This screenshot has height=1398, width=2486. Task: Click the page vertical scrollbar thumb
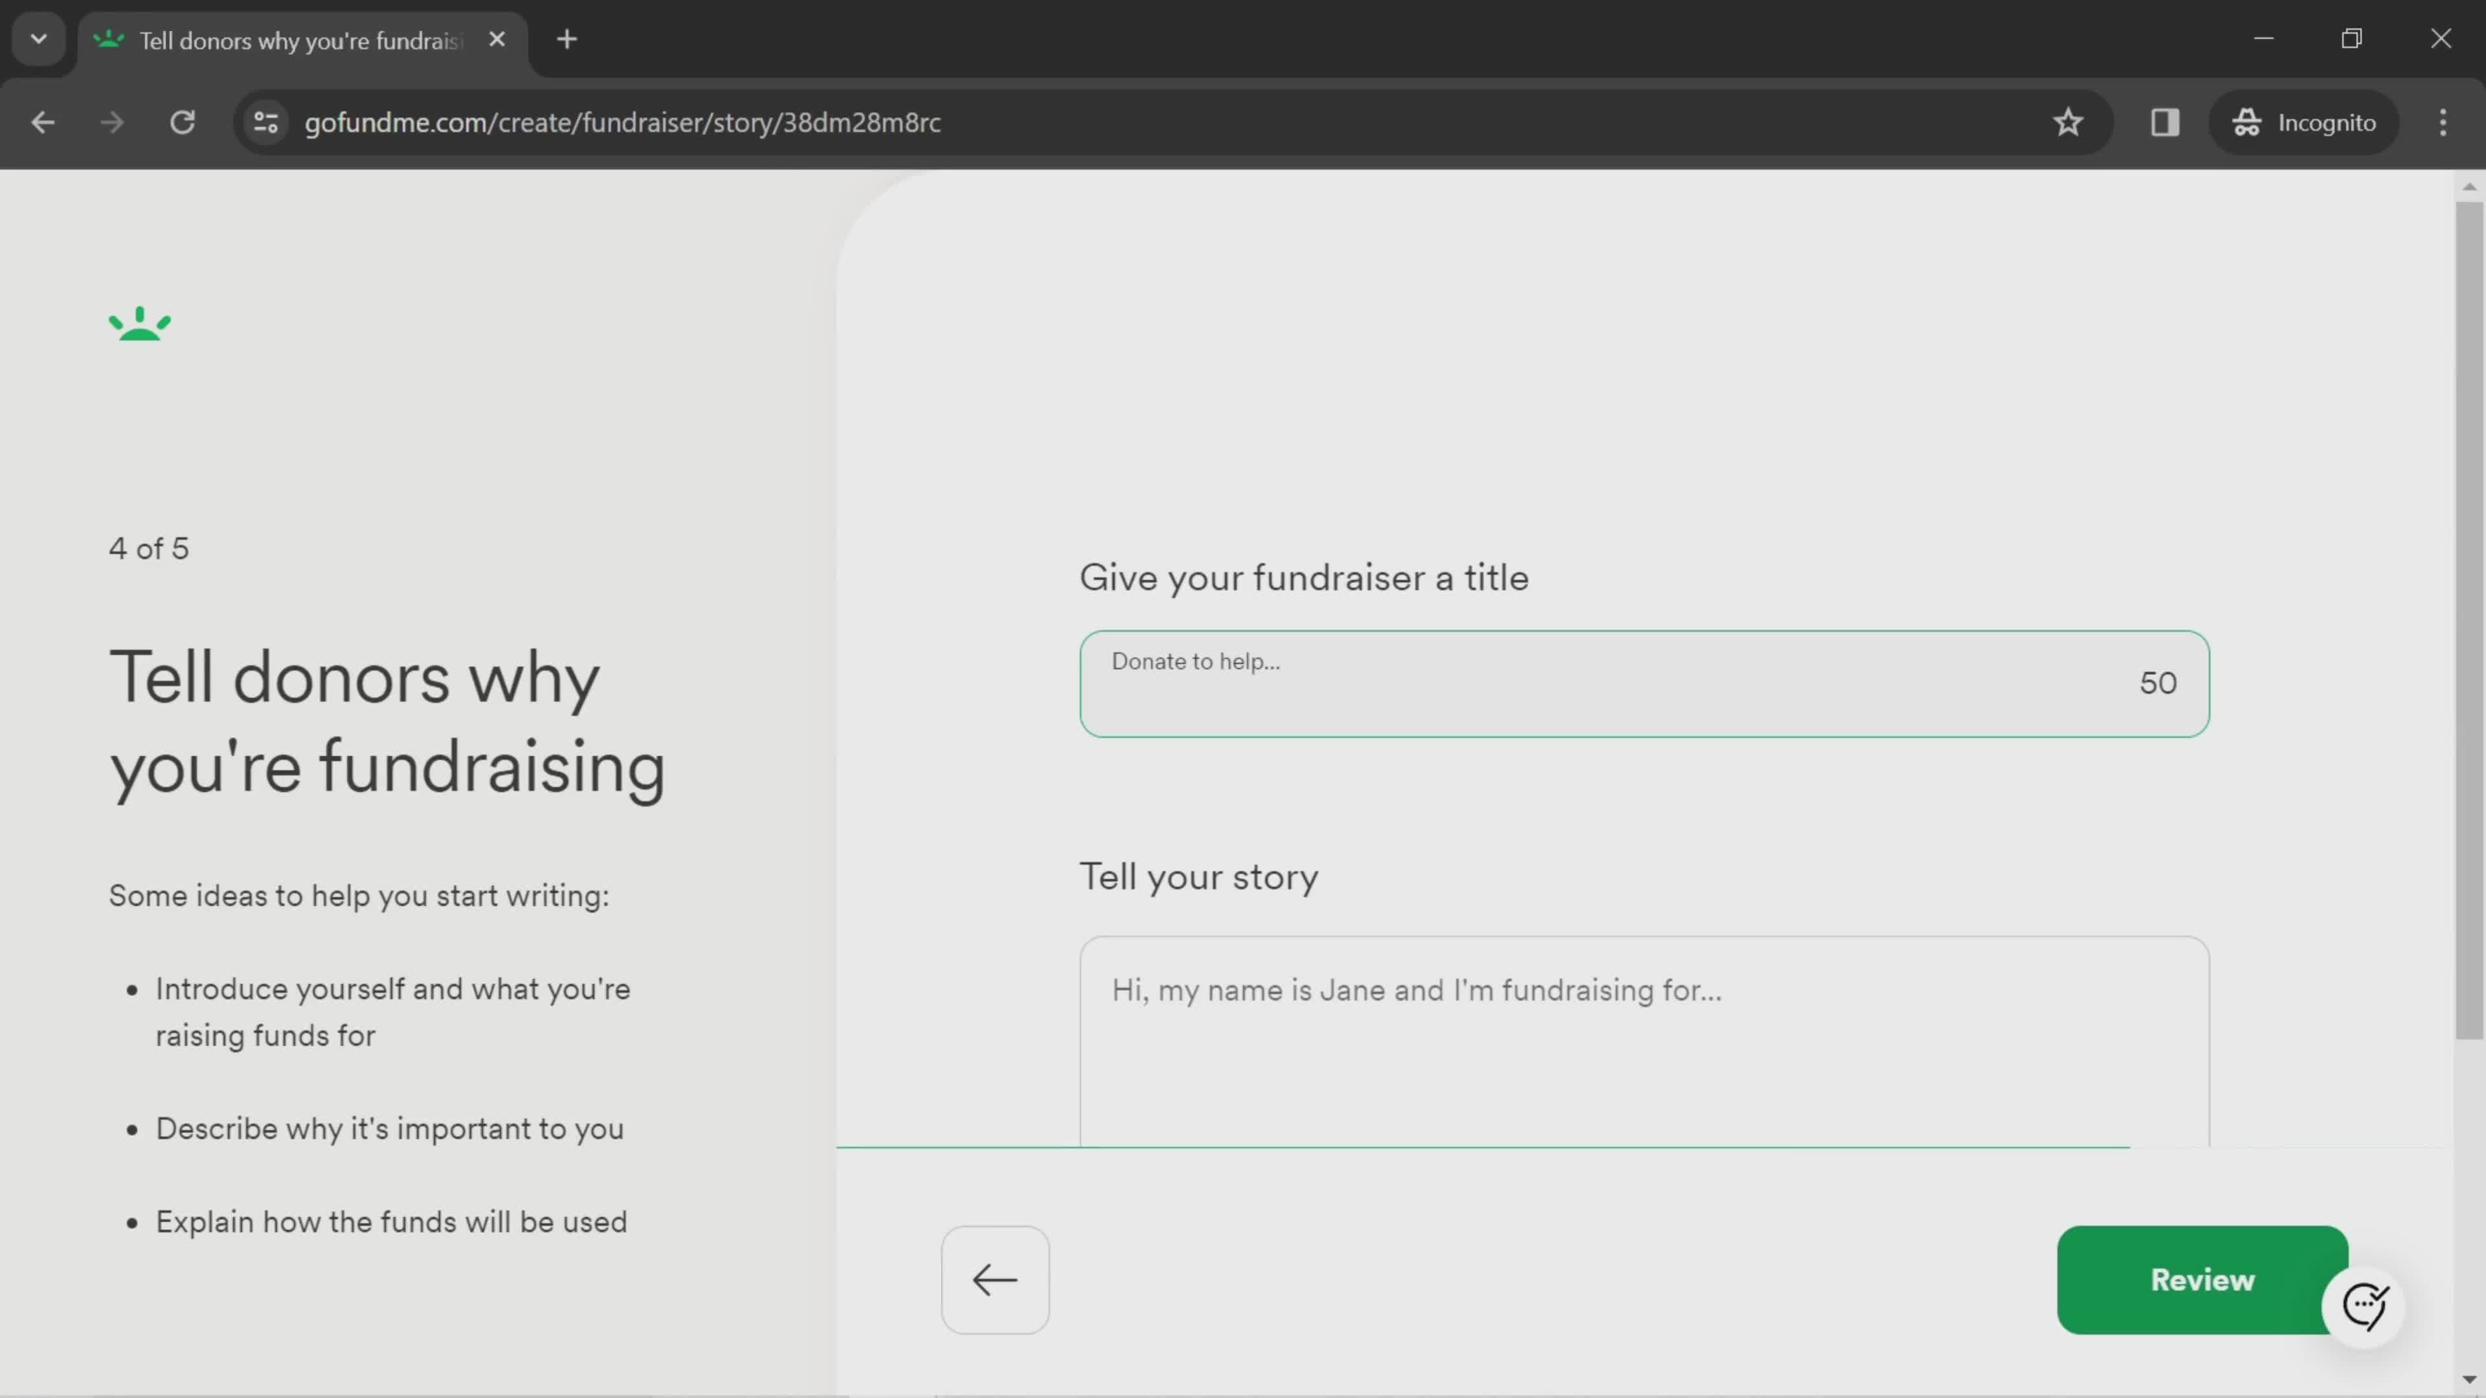(x=2469, y=619)
